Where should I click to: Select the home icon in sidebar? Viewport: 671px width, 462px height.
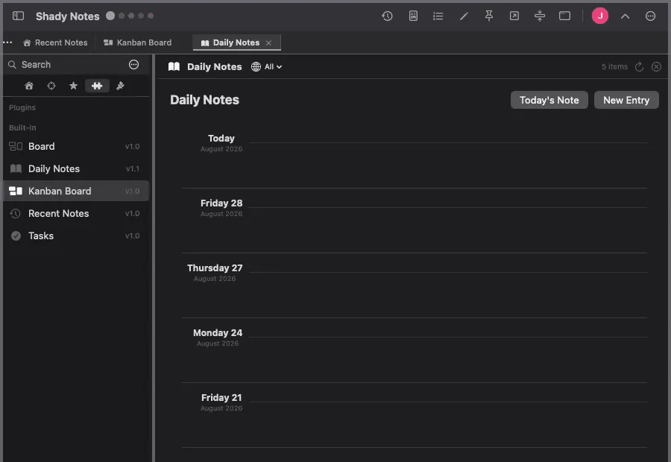click(29, 86)
